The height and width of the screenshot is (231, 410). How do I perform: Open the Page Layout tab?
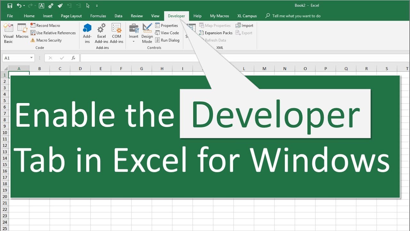tap(71, 16)
